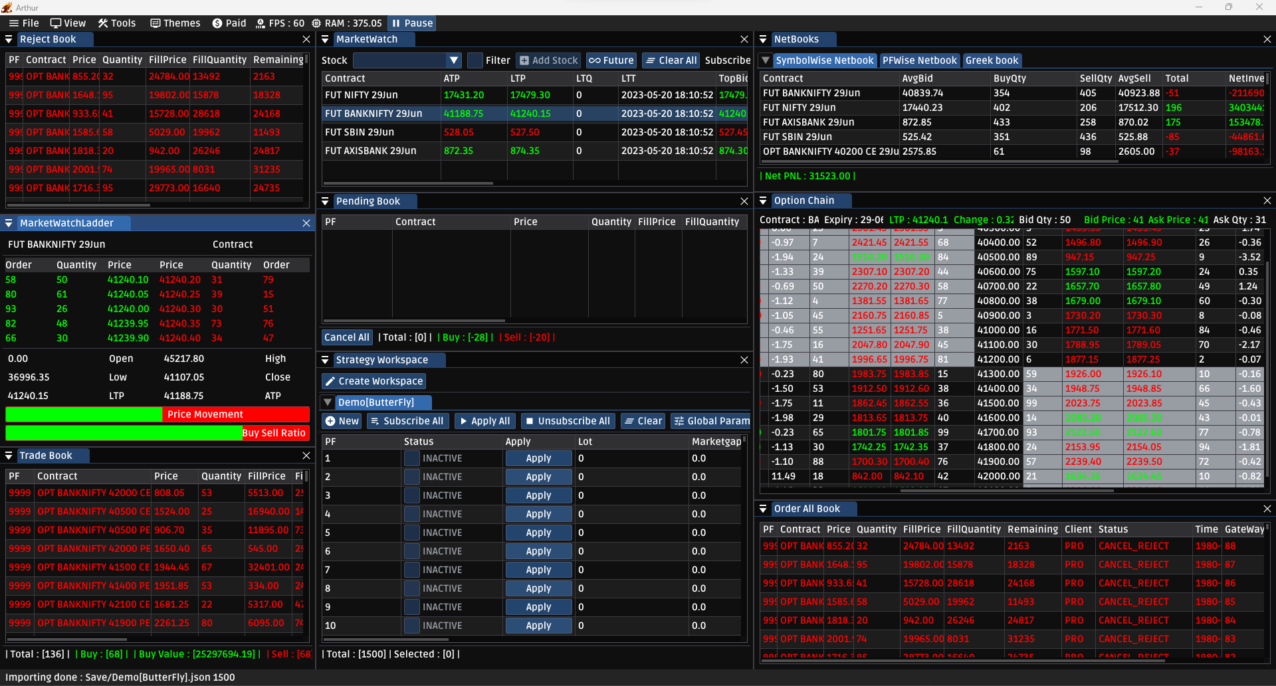Click the Paid menu item

[229, 23]
